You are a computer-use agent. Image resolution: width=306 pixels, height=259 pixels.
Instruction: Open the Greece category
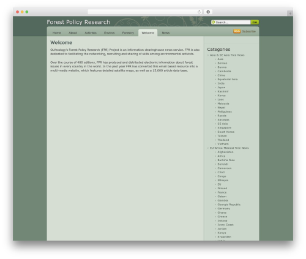tap(222, 217)
